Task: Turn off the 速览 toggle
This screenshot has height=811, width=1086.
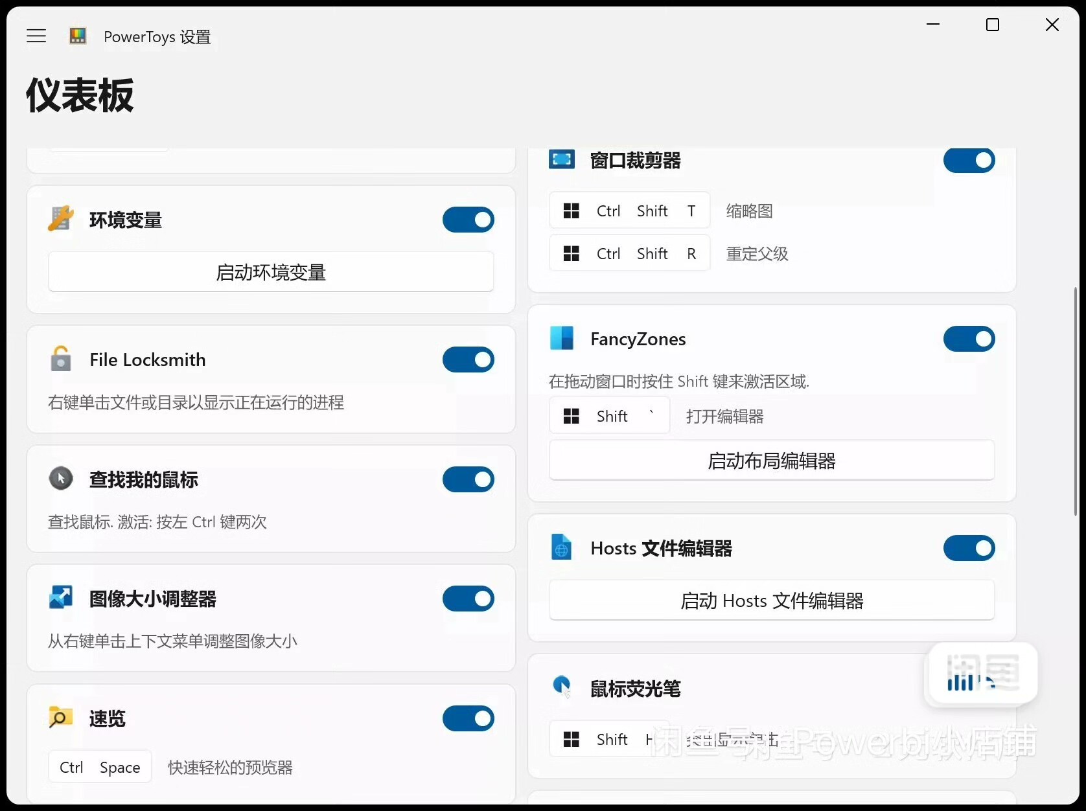Action: tap(468, 718)
